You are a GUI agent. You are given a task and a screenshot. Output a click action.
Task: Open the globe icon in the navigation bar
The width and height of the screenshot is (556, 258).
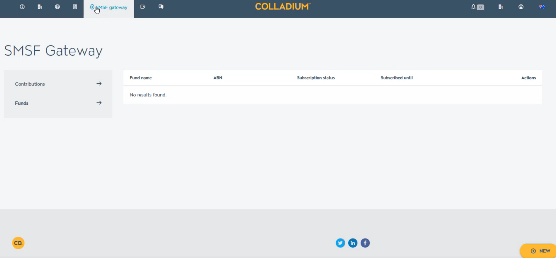(57, 7)
